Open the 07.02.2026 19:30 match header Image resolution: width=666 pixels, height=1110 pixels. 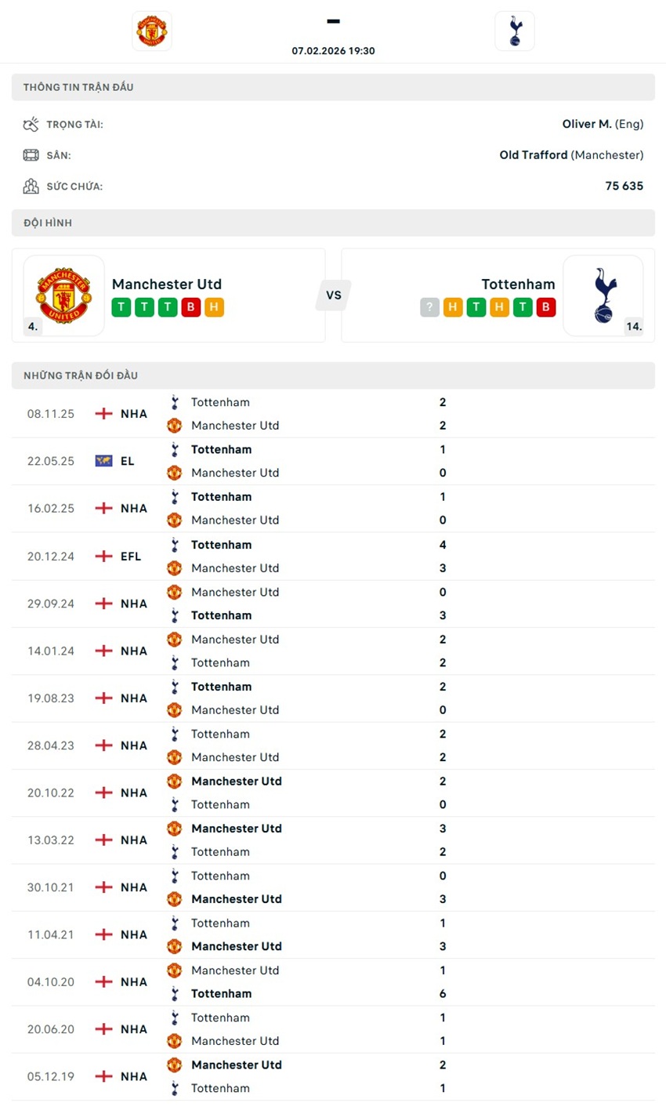[333, 50]
